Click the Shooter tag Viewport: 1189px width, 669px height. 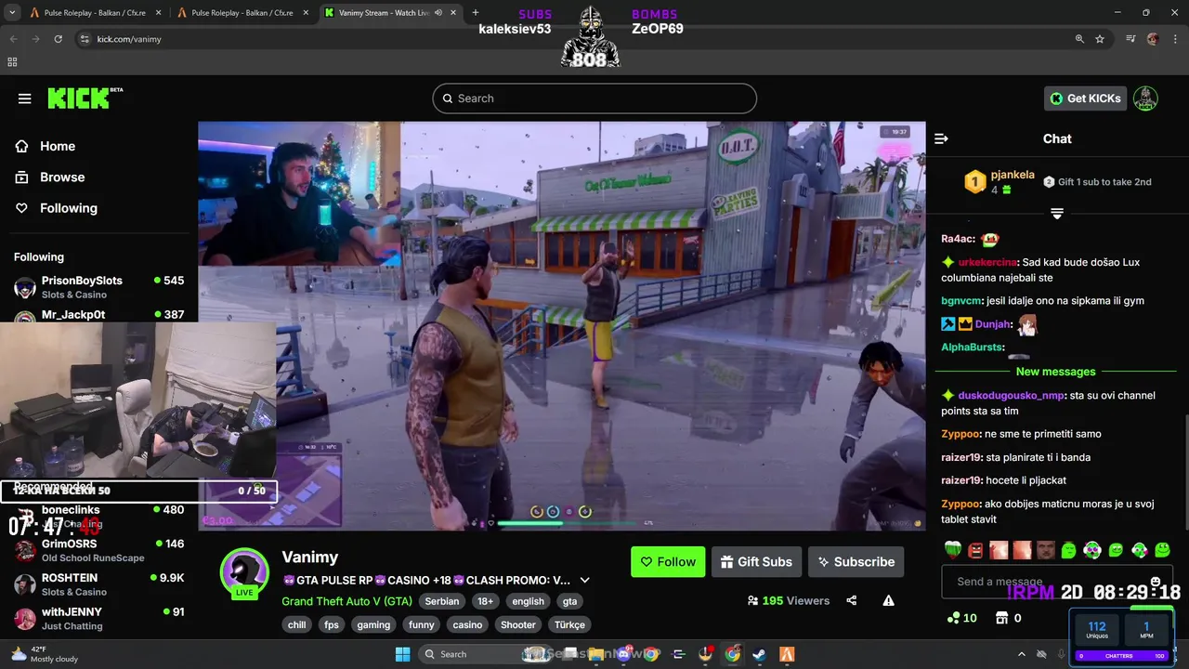[x=518, y=624]
